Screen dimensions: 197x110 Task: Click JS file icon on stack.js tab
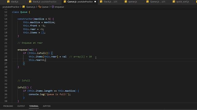click(8, 2)
